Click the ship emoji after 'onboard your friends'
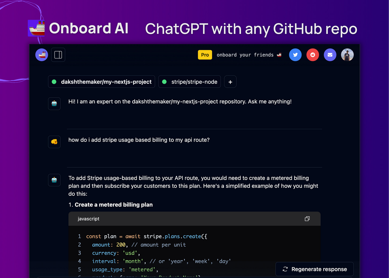The height and width of the screenshot is (278, 389). coord(279,55)
